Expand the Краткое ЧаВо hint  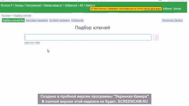pyautogui.click(x=32, y=43)
